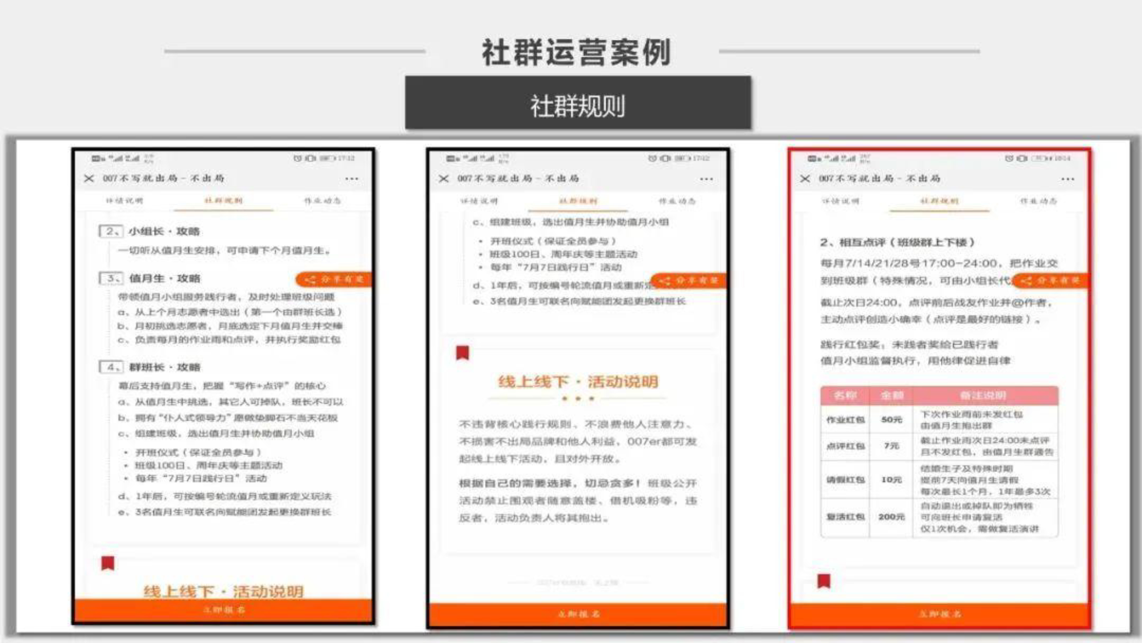Image resolution: width=1142 pixels, height=643 pixels.
Task: Click red bookmark icon at bottom of left phone
Action: click(x=108, y=563)
